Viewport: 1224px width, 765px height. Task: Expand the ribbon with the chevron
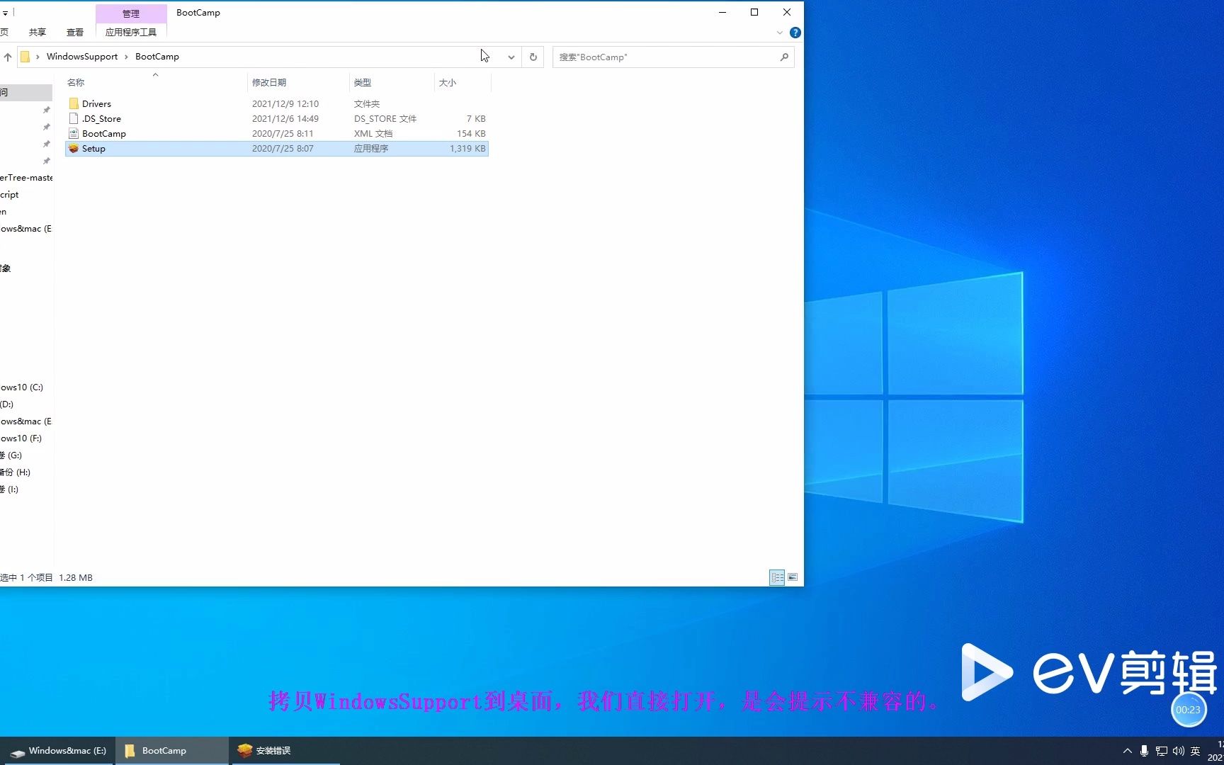(780, 33)
